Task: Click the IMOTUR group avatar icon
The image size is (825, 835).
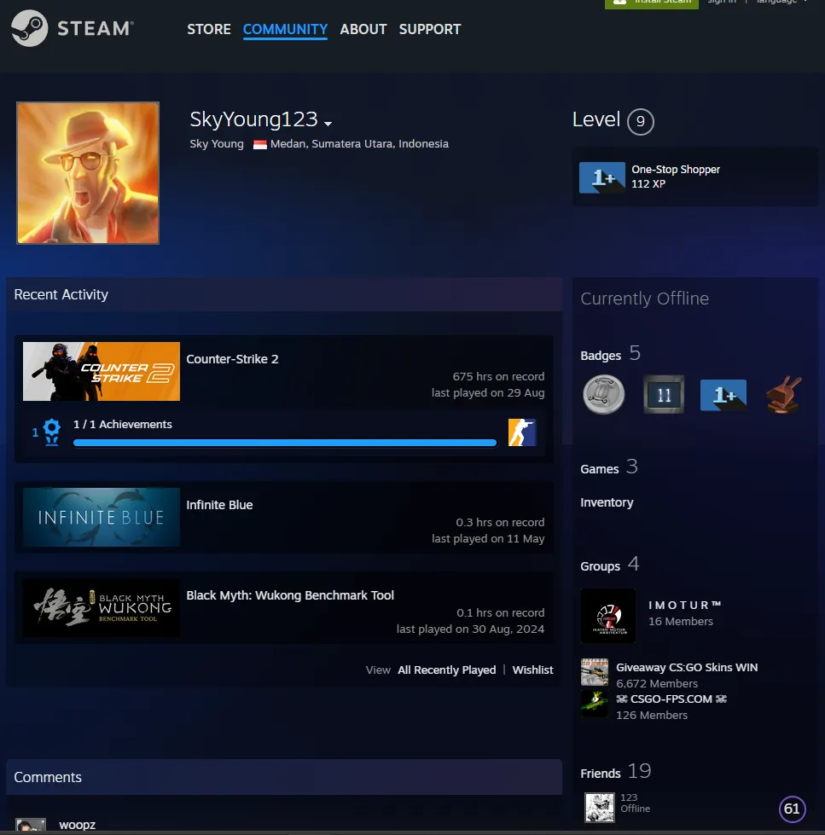Action: (x=608, y=616)
